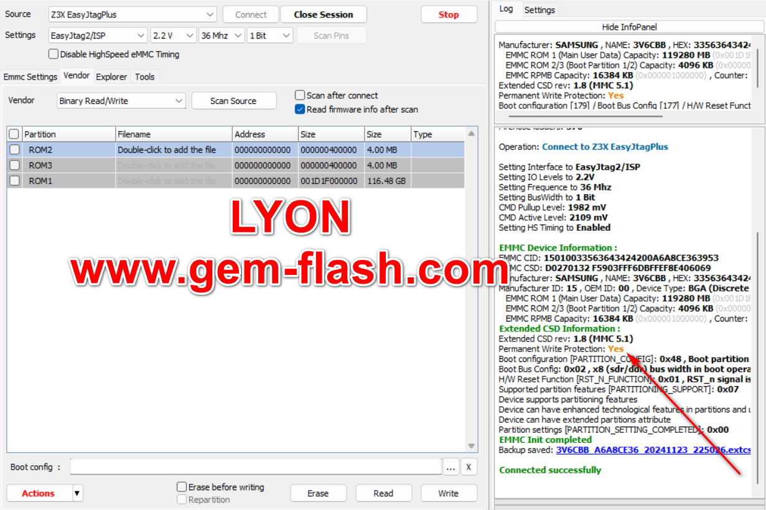
Task: Open the EasyJtag2/ISP interface dropdown
Action: coord(97,35)
